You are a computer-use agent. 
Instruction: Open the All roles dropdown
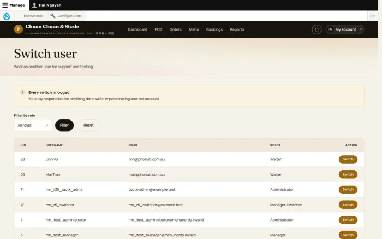[x=33, y=125]
